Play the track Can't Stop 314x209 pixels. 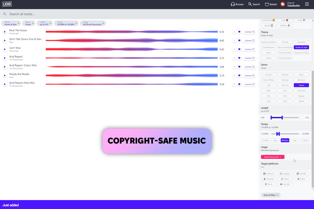point(5,49)
